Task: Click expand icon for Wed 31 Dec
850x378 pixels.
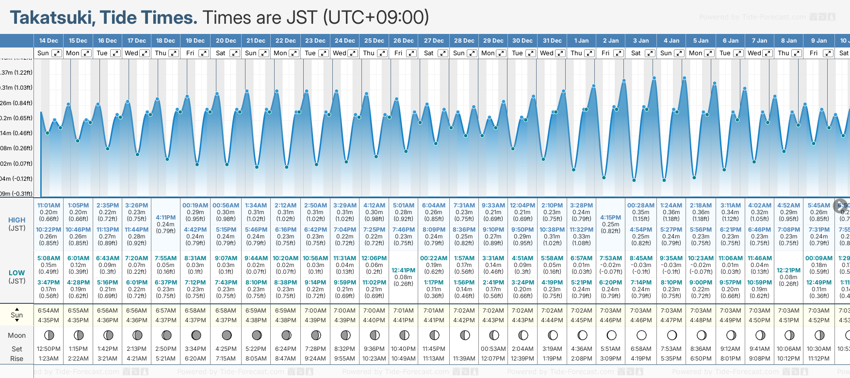Action: pos(560,53)
